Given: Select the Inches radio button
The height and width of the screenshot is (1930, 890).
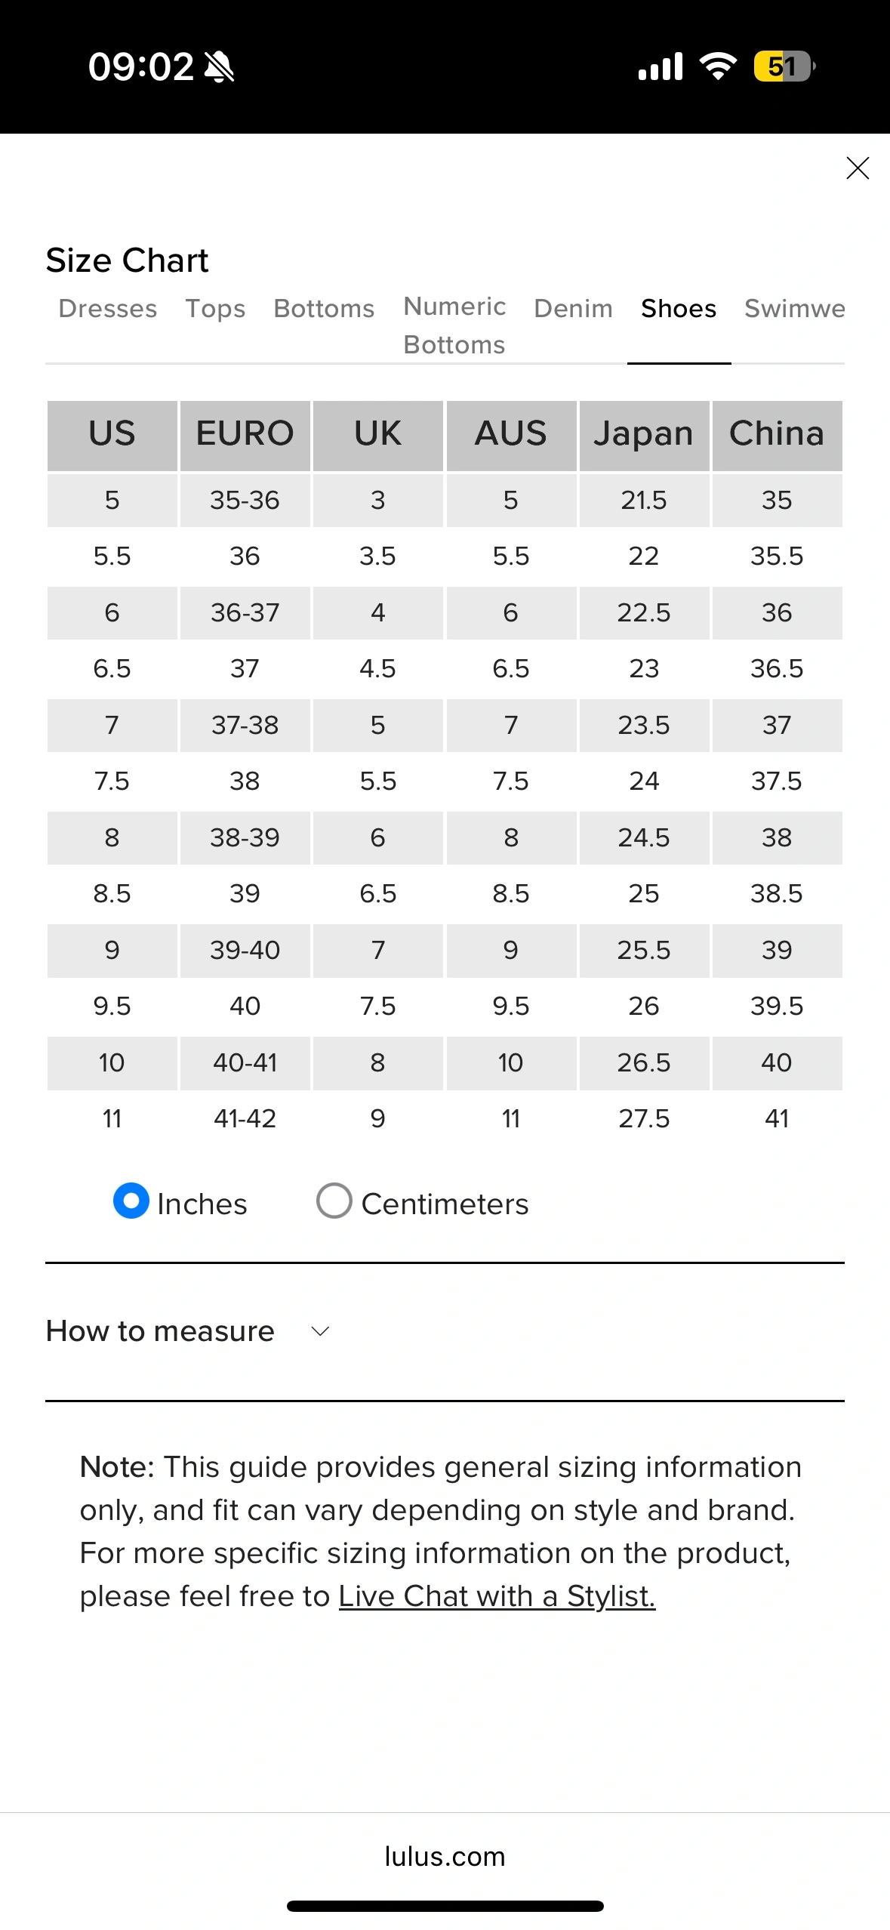Looking at the screenshot, I should pos(131,1201).
